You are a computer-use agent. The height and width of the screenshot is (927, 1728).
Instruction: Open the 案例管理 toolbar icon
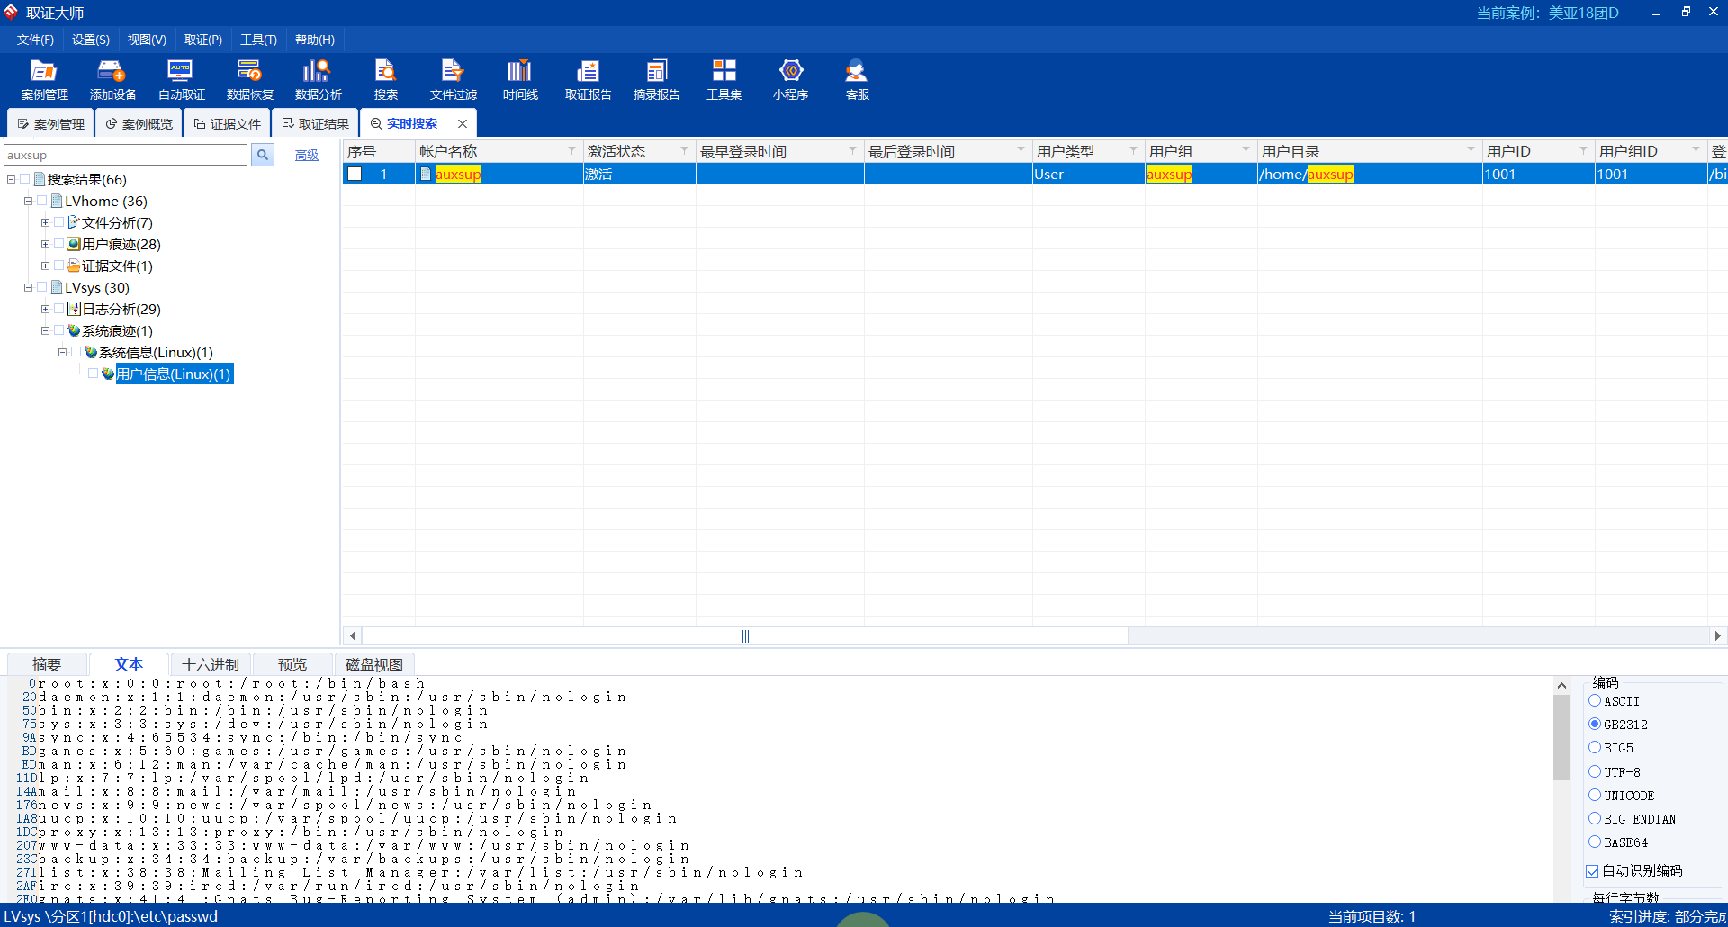[44, 79]
